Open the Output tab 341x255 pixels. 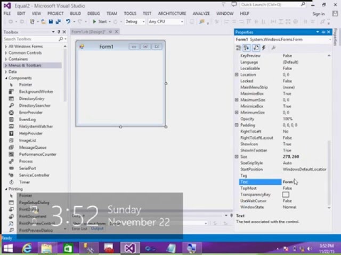coord(97,228)
